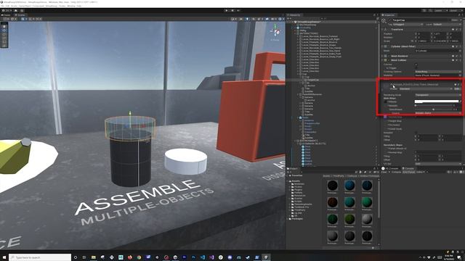Image resolution: width=465 pixels, height=261 pixels.
Task: Open the GameObject menu
Action: (x=25, y=6)
